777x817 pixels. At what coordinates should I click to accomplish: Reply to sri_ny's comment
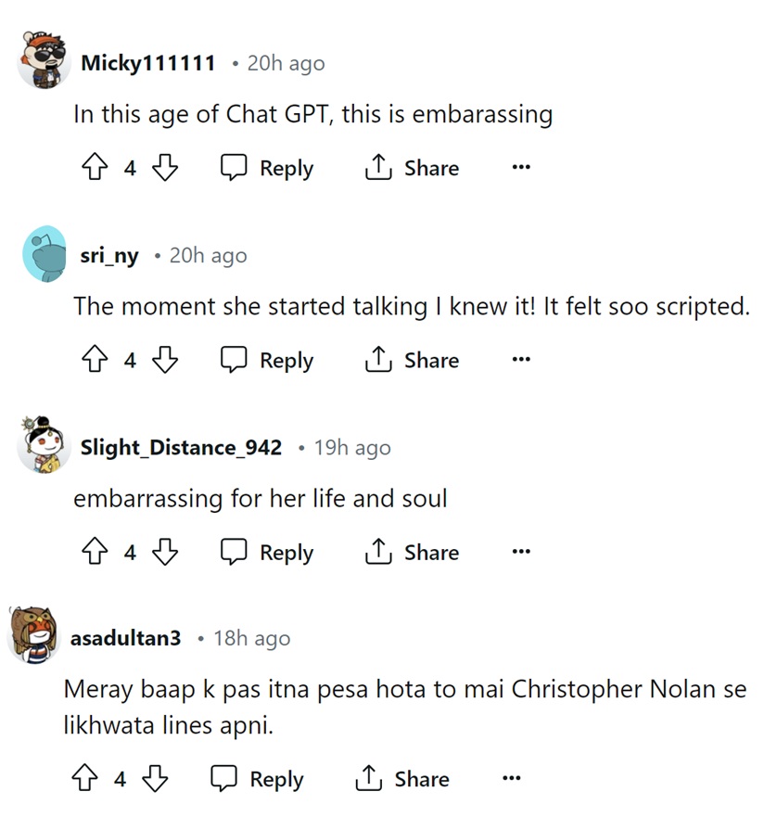(267, 360)
